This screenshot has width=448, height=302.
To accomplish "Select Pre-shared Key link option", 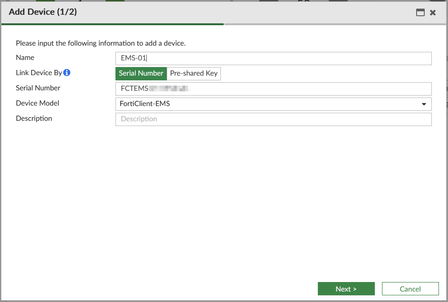I will coord(194,74).
